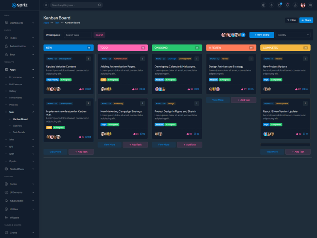Collapse the sidebar with double-chevron icon

point(46,5)
